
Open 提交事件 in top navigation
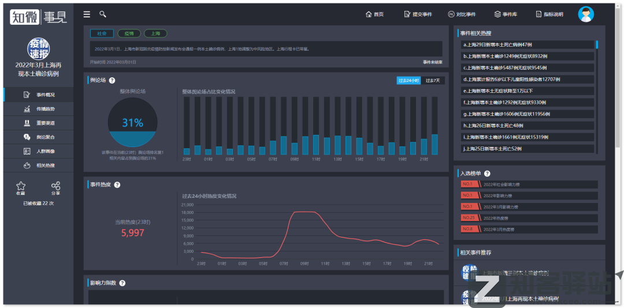[418, 14]
